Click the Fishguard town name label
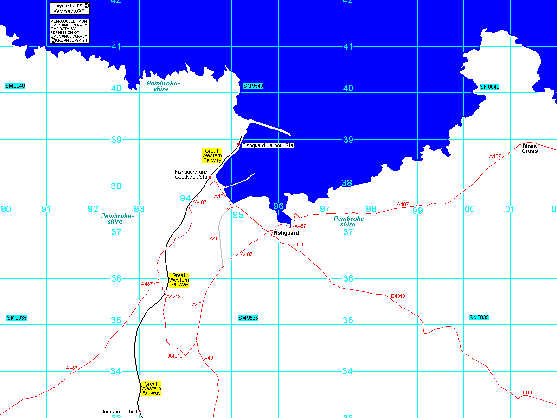The width and height of the screenshot is (557, 418). (286, 233)
